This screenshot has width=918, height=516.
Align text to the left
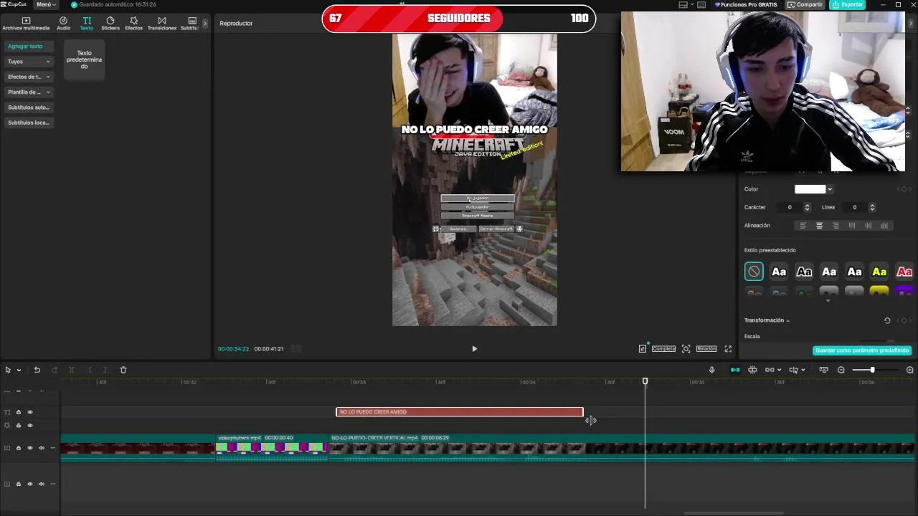click(803, 226)
